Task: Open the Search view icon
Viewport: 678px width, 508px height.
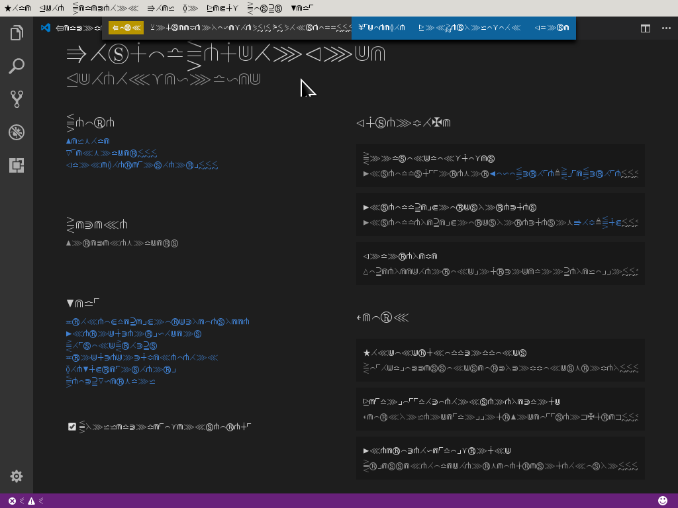Action: (17, 65)
